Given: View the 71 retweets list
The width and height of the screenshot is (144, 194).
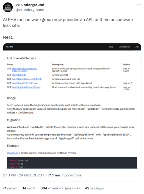Looking at the screenshot, I should point(10,188).
